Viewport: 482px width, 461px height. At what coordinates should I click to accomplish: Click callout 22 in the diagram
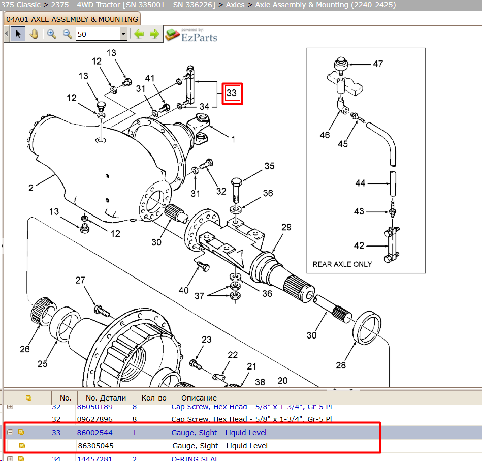[x=233, y=355]
